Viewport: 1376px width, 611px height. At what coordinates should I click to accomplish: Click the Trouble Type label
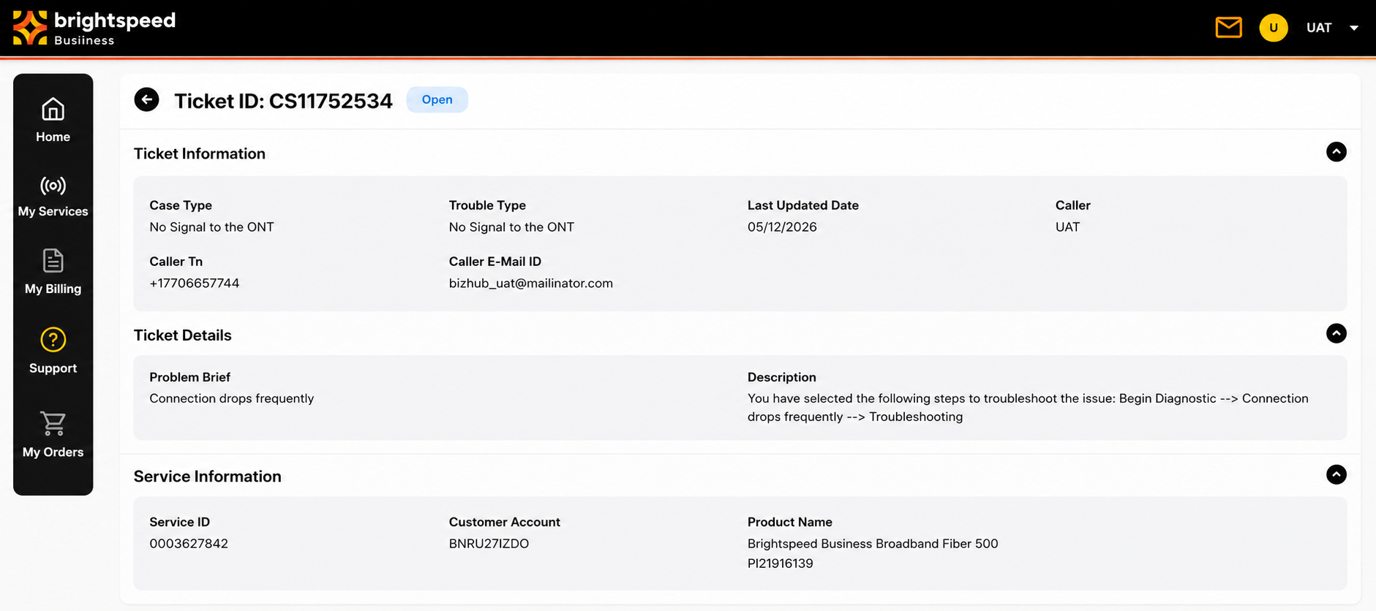pos(487,205)
